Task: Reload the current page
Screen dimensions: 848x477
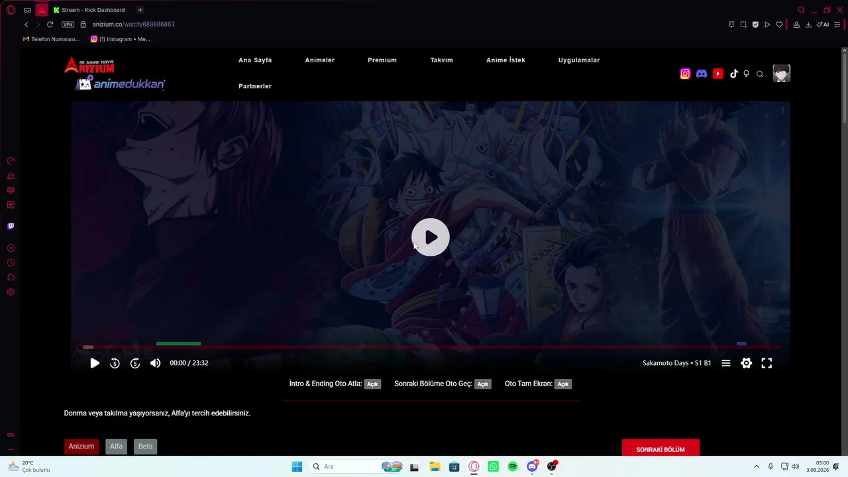Action: (x=50, y=25)
